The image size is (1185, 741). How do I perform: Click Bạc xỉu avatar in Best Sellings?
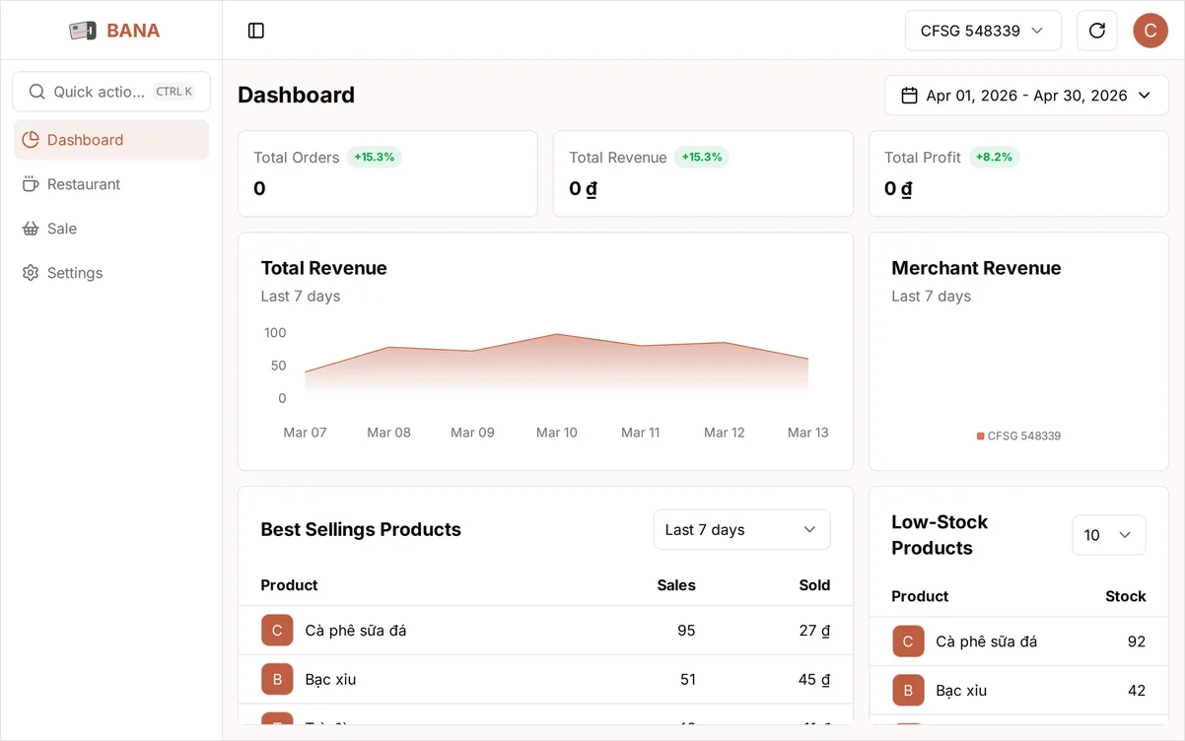pyautogui.click(x=277, y=680)
